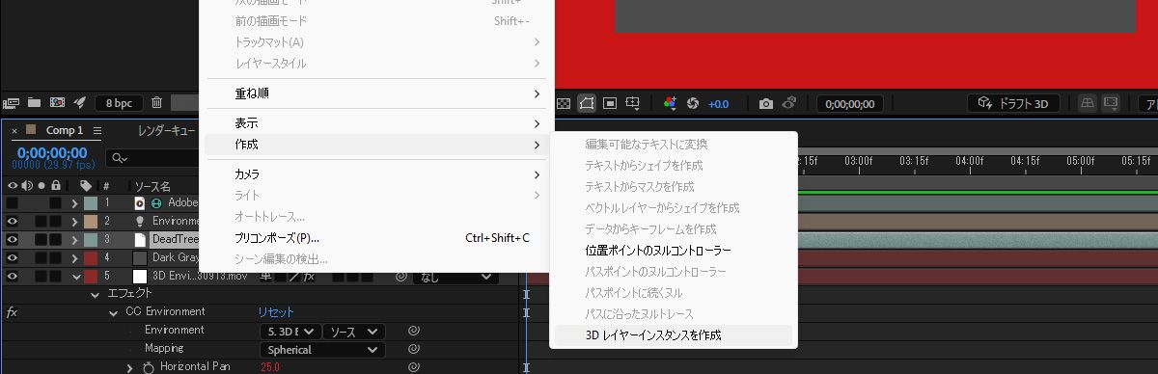Expand layer 3 DeadTree properties

tap(74, 239)
